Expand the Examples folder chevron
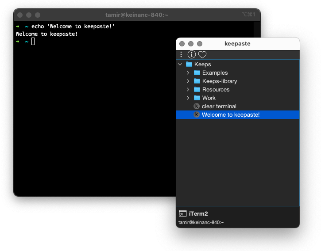Viewport: 321px width, 251px height. click(188, 73)
